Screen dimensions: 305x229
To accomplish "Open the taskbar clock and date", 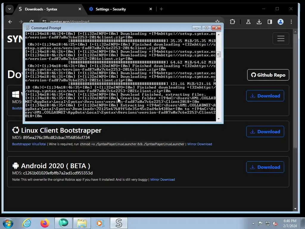I will (x=290, y=223).
